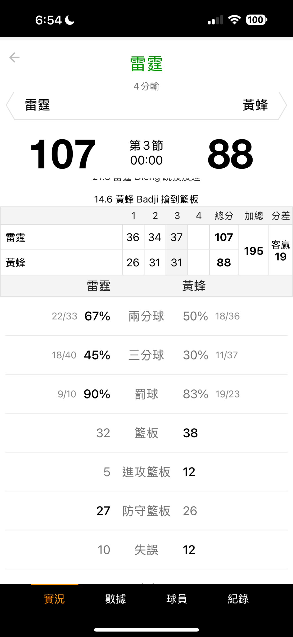Tap the moon focus mode icon

pyautogui.click(x=70, y=20)
